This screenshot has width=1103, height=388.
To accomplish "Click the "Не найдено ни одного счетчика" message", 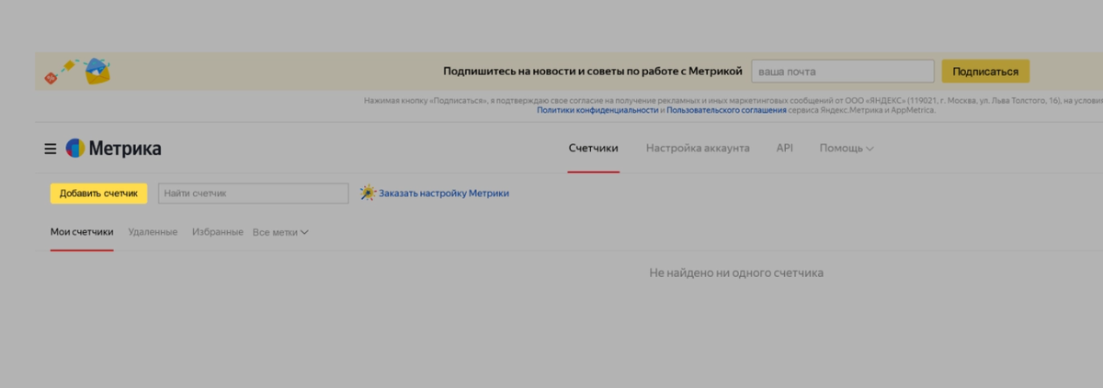I will coord(736,273).
